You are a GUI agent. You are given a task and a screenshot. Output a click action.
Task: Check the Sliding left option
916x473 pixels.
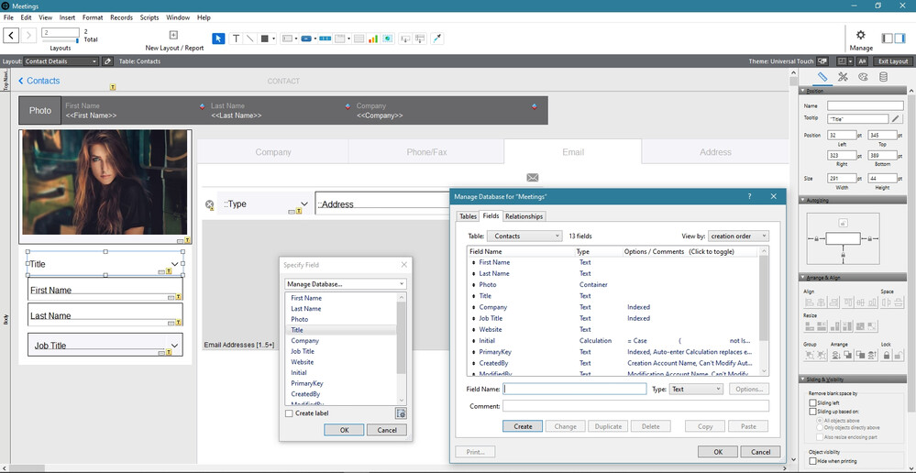point(812,402)
